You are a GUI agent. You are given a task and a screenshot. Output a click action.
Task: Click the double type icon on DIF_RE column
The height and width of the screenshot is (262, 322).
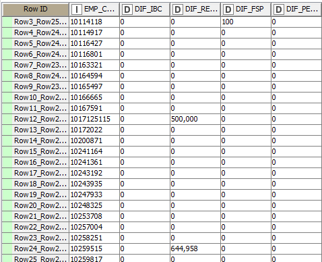point(178,9)
